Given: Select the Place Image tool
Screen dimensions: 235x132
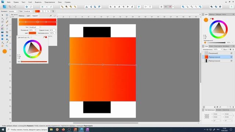Looking at the screenshot, I should coord(2,32).
